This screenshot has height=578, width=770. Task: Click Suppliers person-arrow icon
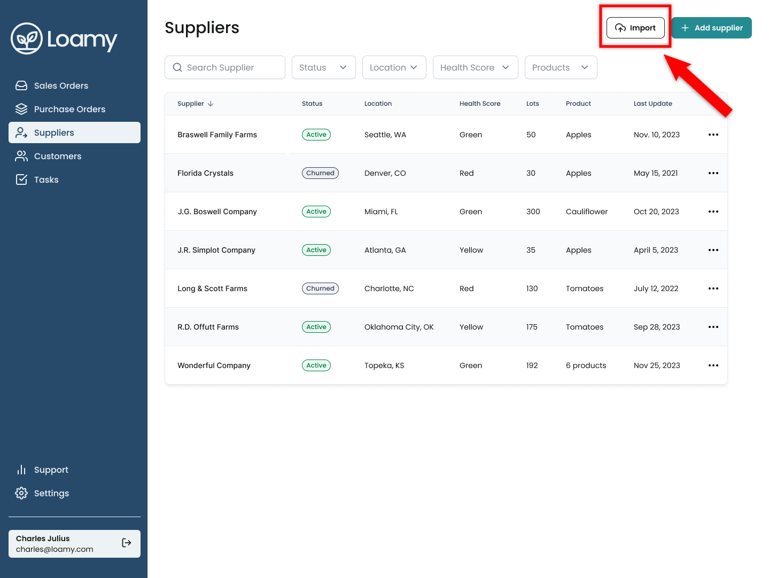pos(21,132)
